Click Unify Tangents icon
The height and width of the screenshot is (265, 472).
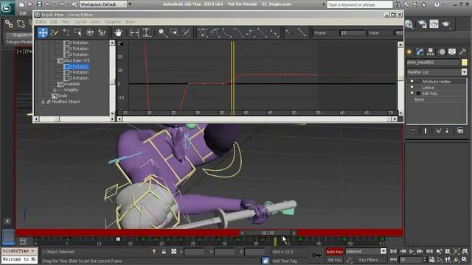point(302,32)
